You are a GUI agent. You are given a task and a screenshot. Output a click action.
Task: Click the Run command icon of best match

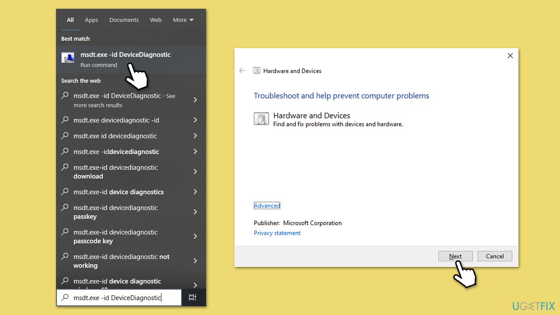[68, 57]
